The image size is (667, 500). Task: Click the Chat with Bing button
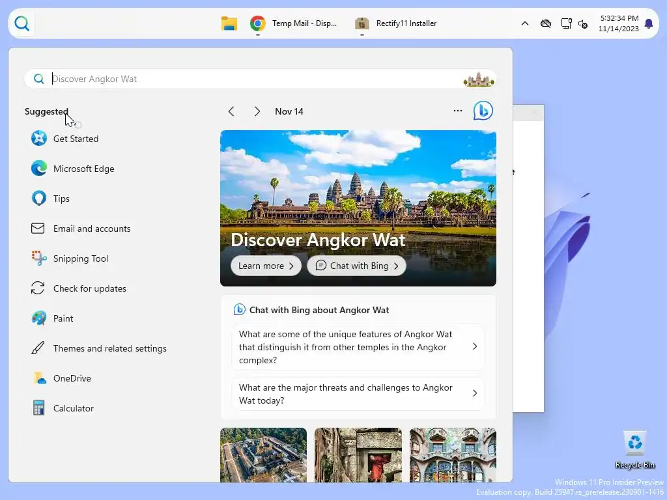coord(356,266)
